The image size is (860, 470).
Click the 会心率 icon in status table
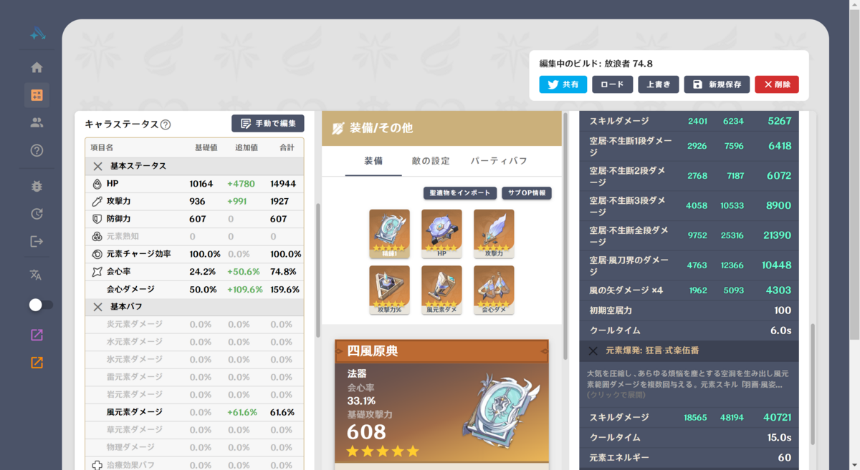tap(97, 272)
